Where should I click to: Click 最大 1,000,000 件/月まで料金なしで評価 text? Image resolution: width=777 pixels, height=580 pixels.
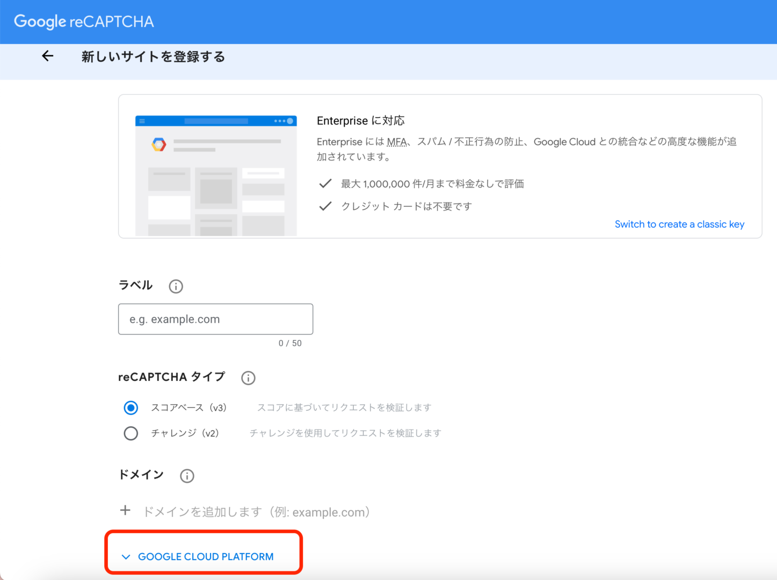(x=432, y=184)
